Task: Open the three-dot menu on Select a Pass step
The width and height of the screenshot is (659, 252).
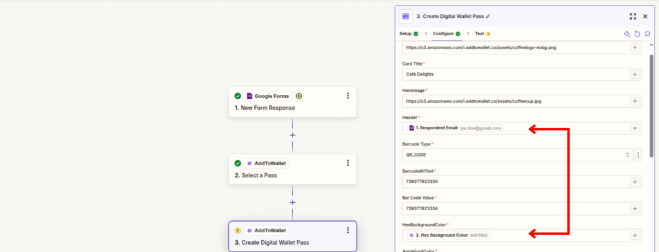Action: (x=347, y=163)
